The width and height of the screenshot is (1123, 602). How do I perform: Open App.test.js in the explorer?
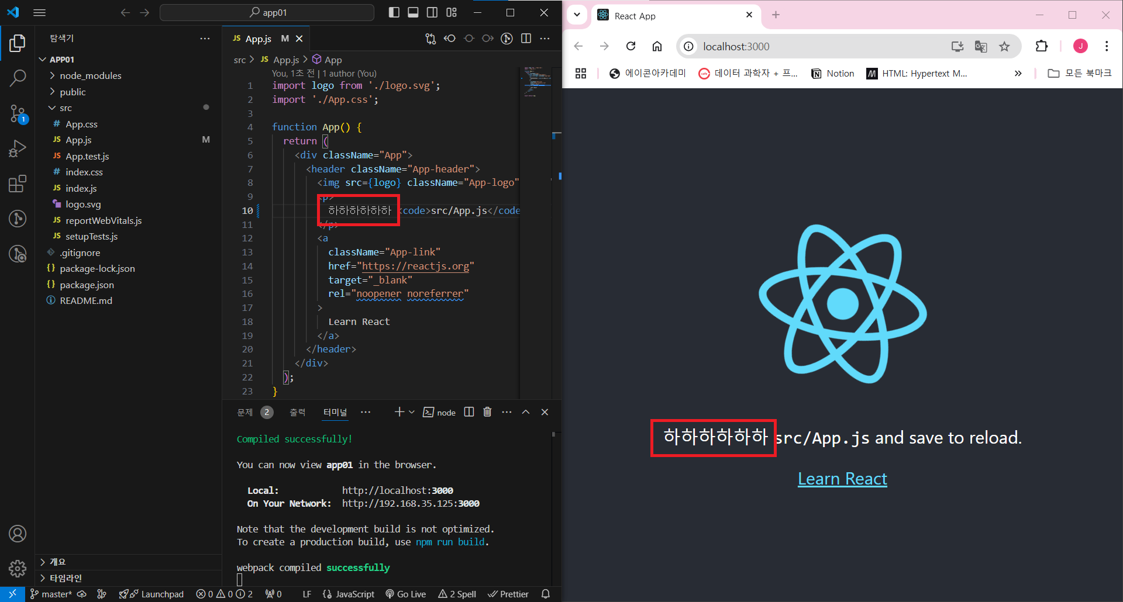[87, 156]
